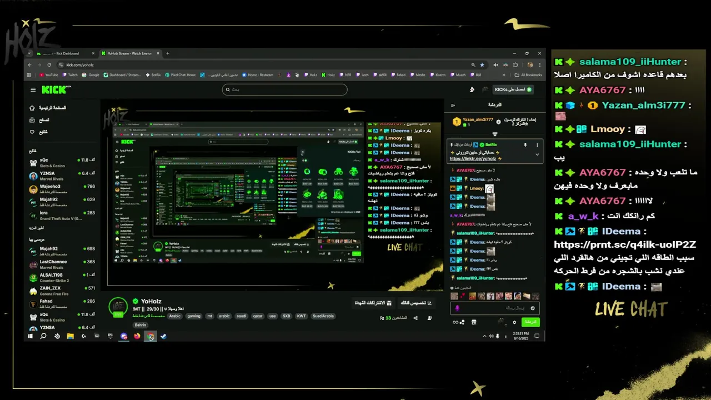Expand the gift leaderboard below Yazan_alm3i777
This screenshot has width=711, height=400.
coord(495,134)
